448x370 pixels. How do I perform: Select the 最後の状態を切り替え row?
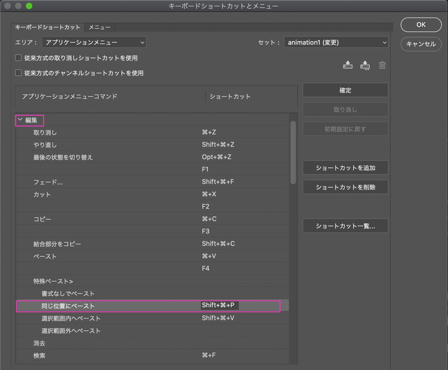(152, 157)
